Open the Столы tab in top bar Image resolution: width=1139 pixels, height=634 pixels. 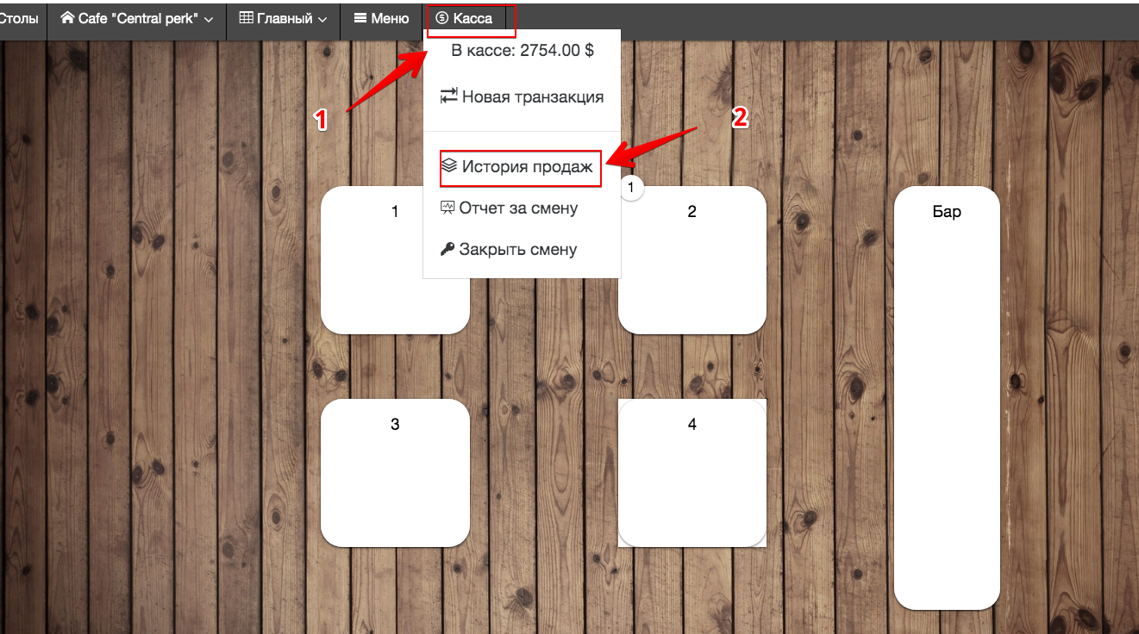19,18
